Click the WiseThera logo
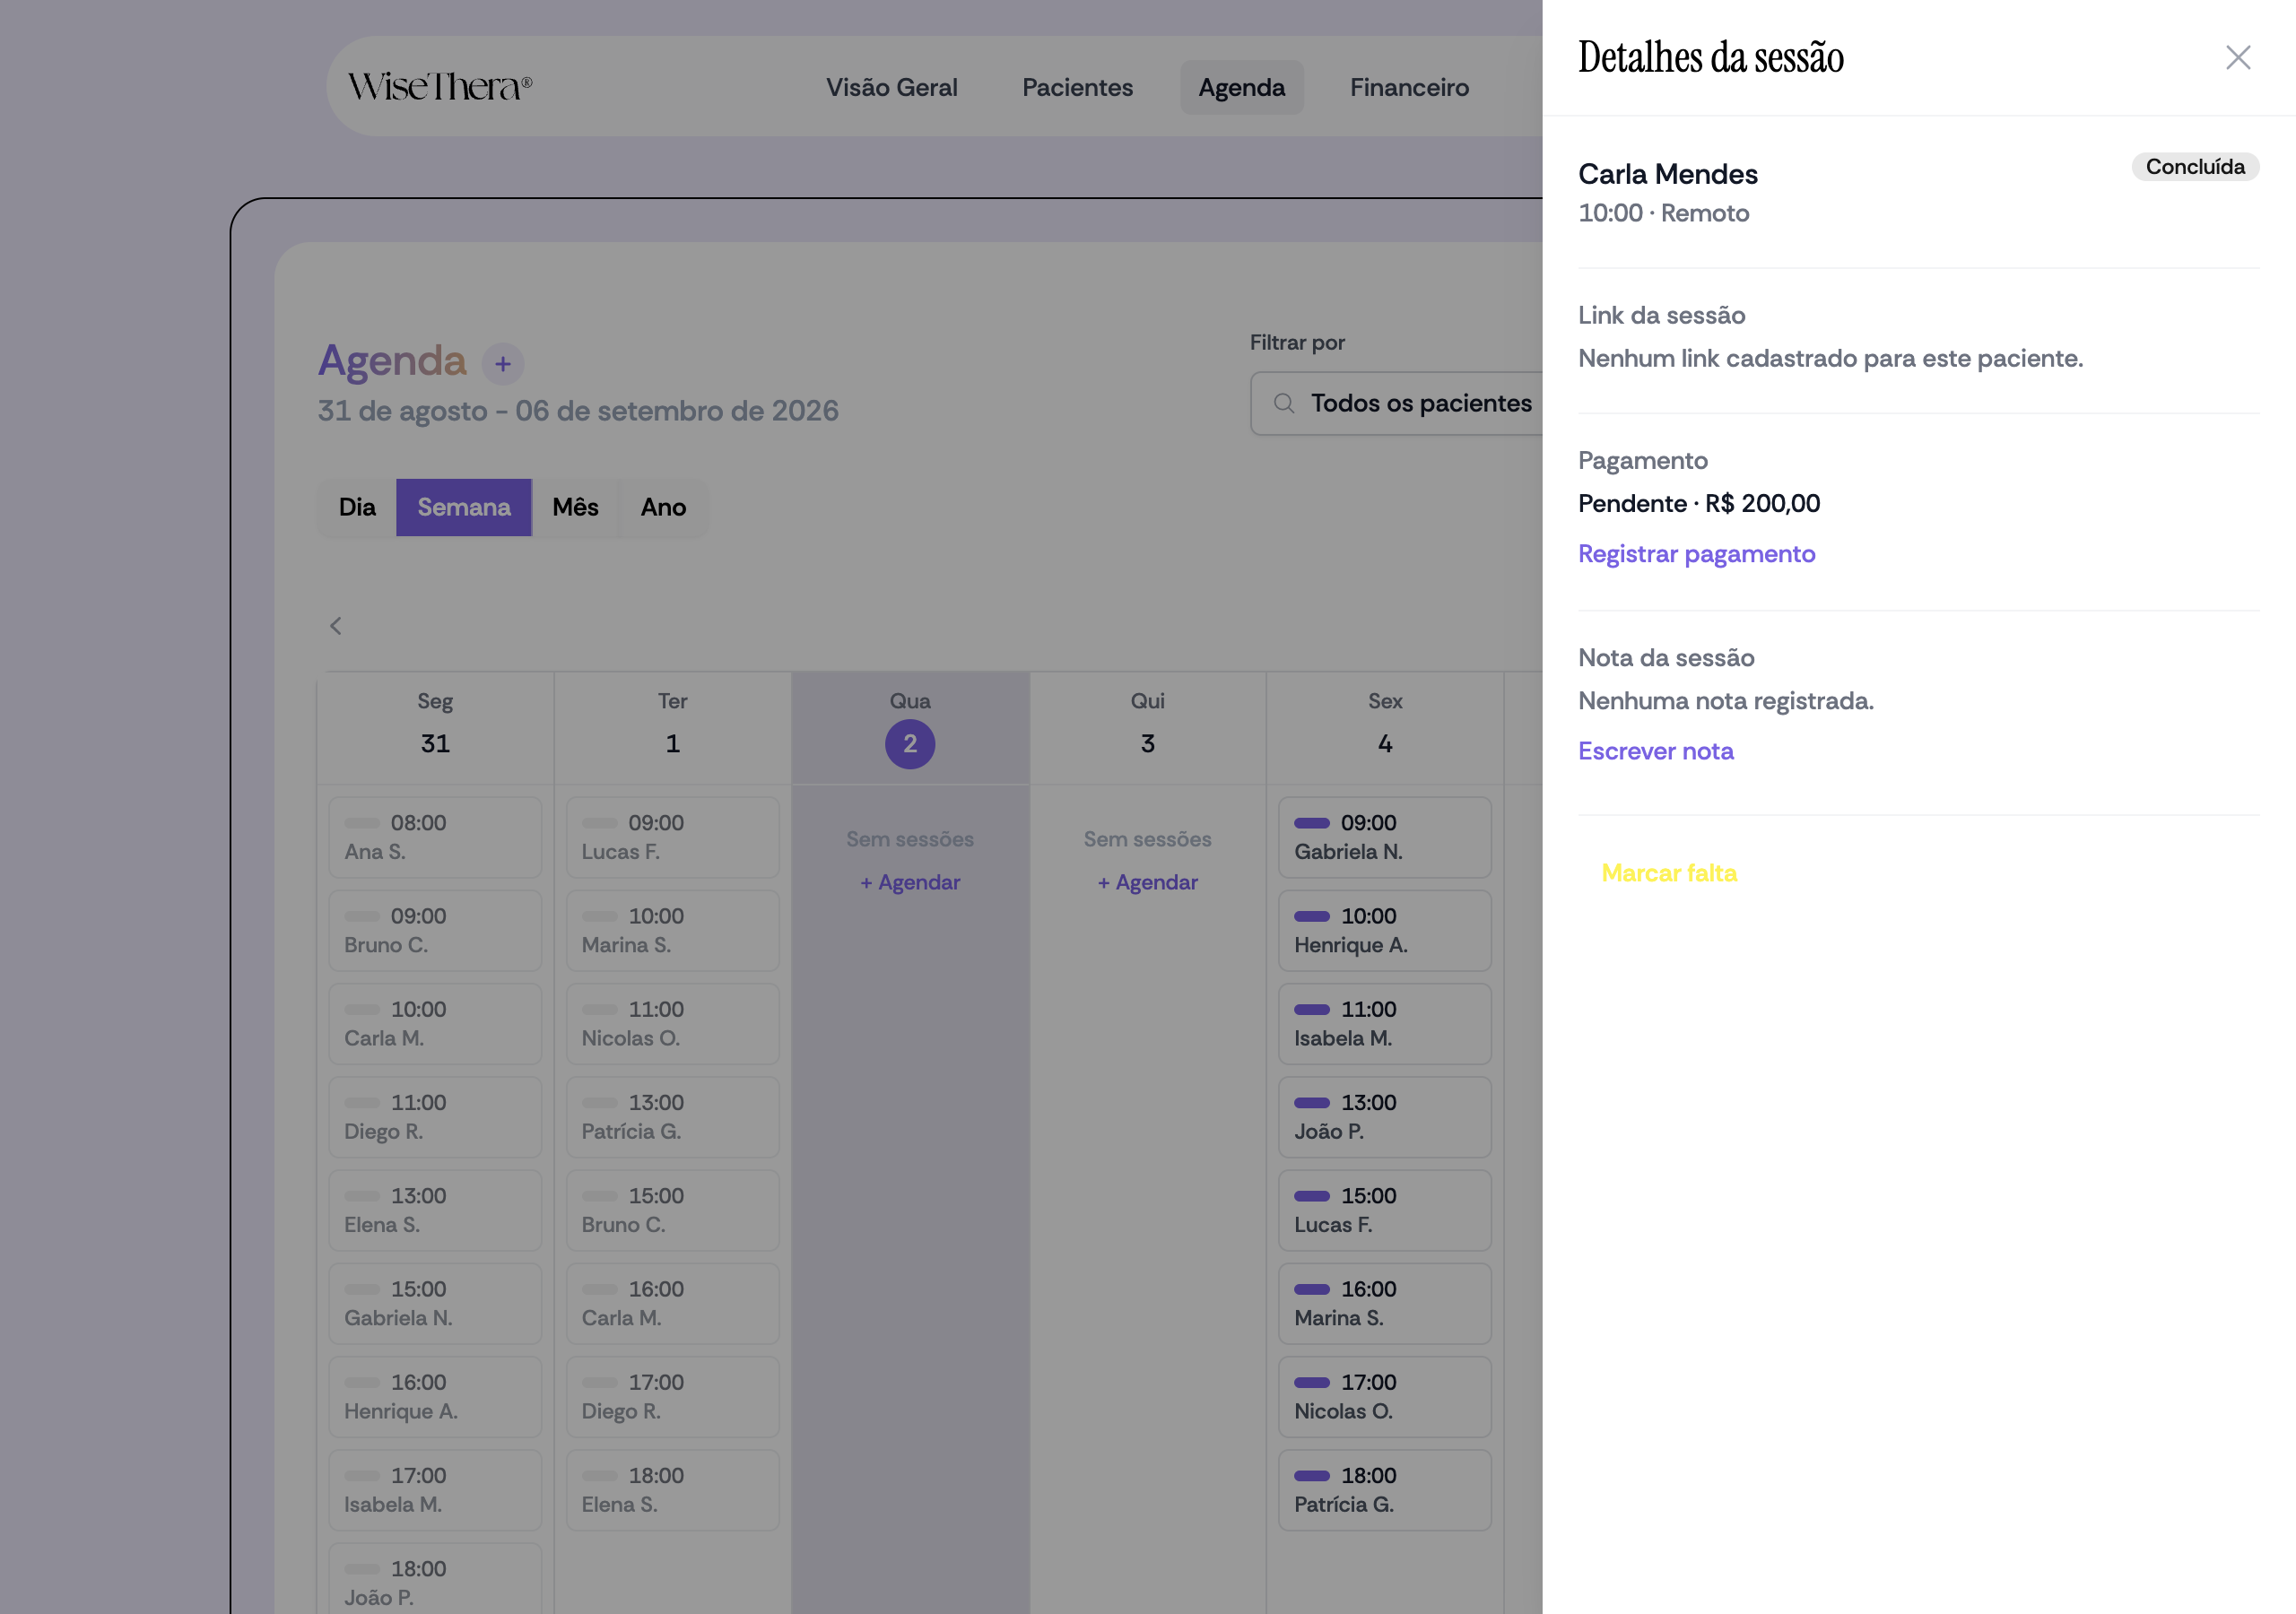2296x1614 pixels. coord(440,87)
